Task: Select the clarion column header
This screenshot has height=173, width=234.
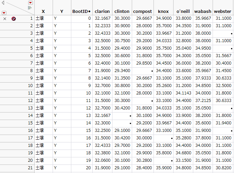Action: pyautogui.click(x=102, y=11)
